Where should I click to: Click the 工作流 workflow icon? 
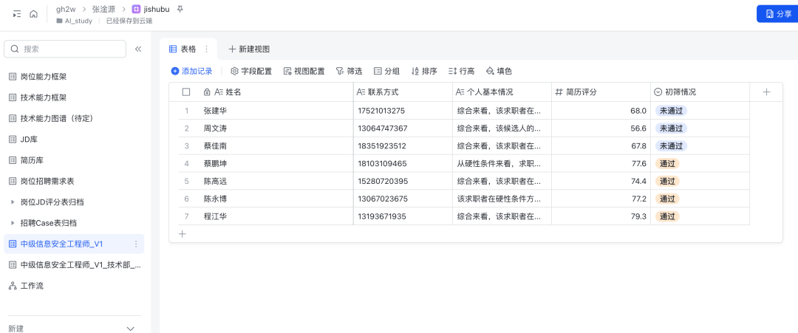(13, 286)
